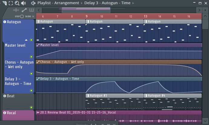Click the Beat track instrument icon
This screenshot has height=125, width=209.
(x=5, y=96)
